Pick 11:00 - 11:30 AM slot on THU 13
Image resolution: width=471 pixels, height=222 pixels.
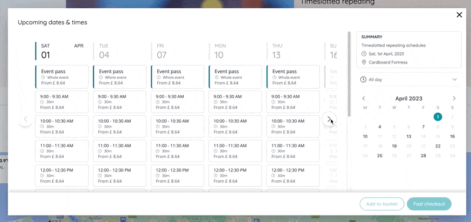point(293,151)
